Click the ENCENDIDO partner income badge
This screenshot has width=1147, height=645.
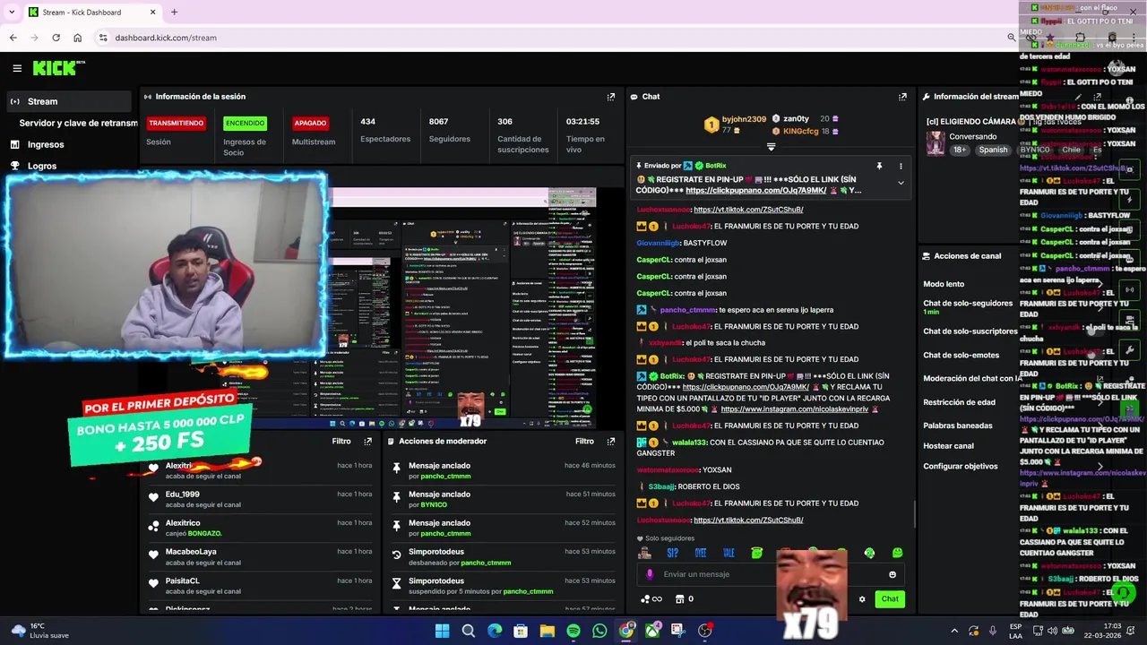(x=245, y=123)
